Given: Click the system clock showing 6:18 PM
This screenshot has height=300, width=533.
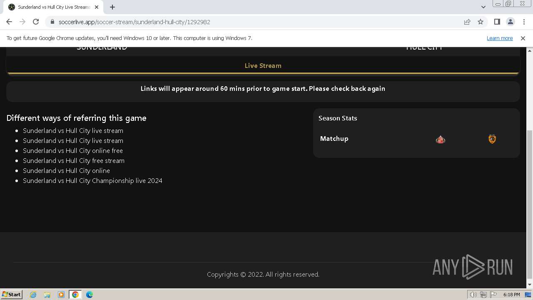Looking at the screenshot, I should point(511,295).
